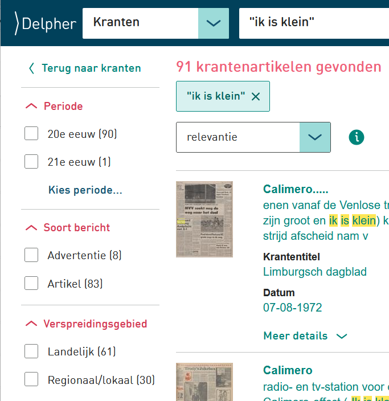Screen dimensions: 389x401
Task: Click the Kranten collection selector text
Action: 116,22
